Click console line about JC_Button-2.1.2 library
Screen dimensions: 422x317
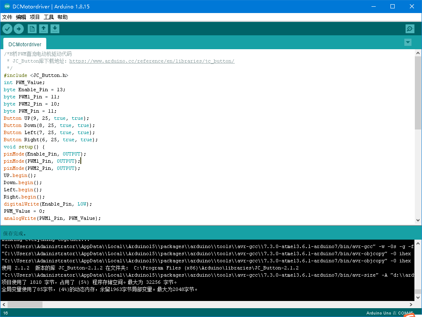[x=150, y=268]
